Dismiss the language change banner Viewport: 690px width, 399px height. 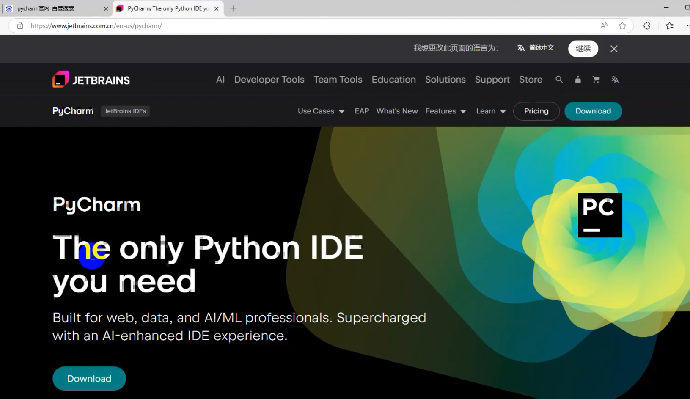(614, 49)
